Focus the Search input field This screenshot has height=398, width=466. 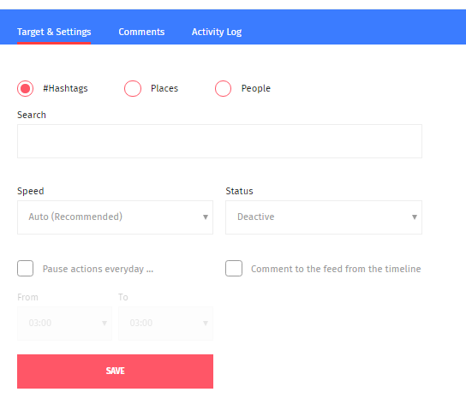pyautogui.click(x=219, y=141)
